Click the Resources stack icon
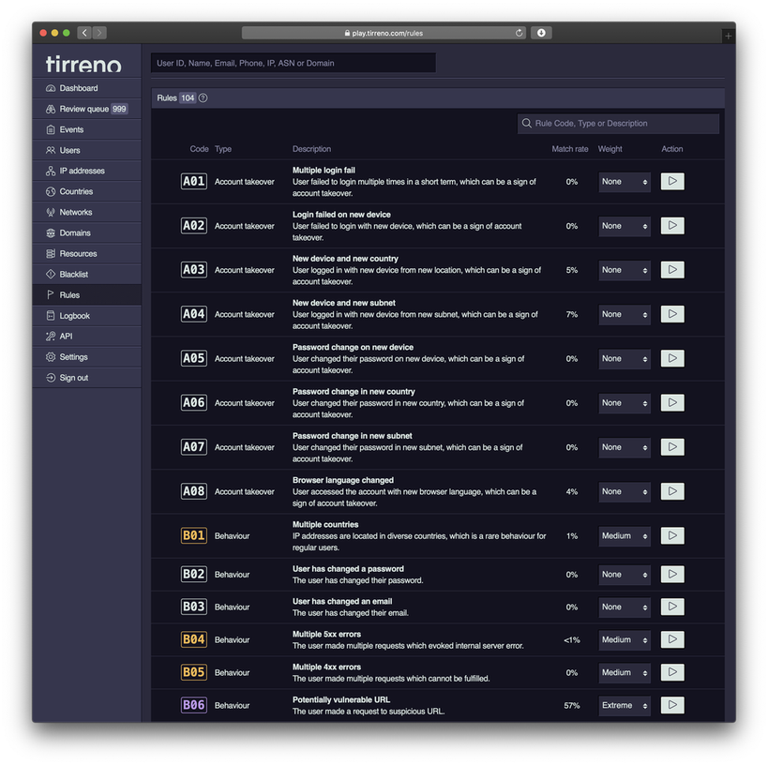Image resolution: width=768 pixels, height=765 pixels. coord(51,254)
